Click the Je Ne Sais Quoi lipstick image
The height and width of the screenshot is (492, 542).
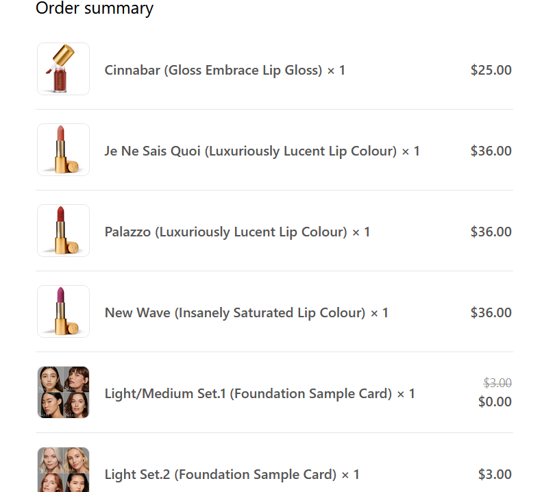point(63,150)
